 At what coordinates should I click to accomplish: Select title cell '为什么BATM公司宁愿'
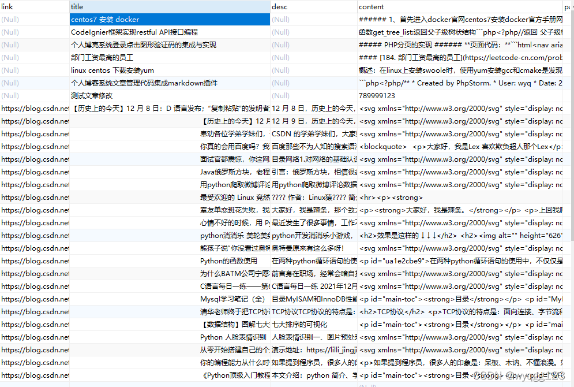click(x=170, y=273)
